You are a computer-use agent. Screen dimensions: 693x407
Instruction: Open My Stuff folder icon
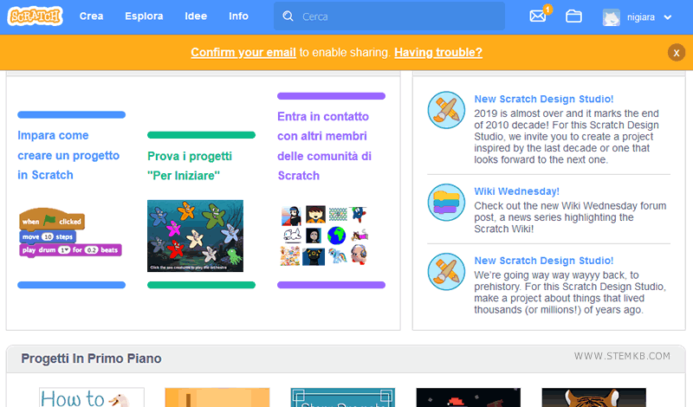tap(573, 16)
